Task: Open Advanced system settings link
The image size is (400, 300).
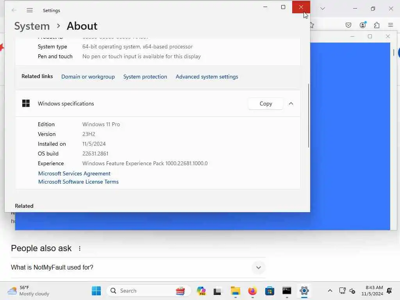Action: click(207, 77)
